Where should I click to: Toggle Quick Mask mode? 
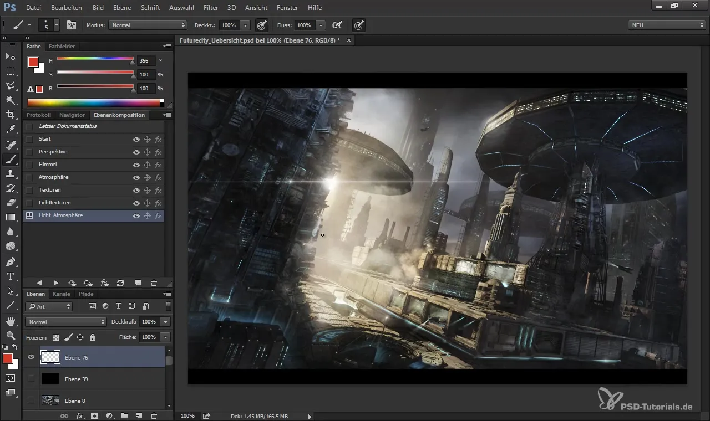[x=11, y=378]
